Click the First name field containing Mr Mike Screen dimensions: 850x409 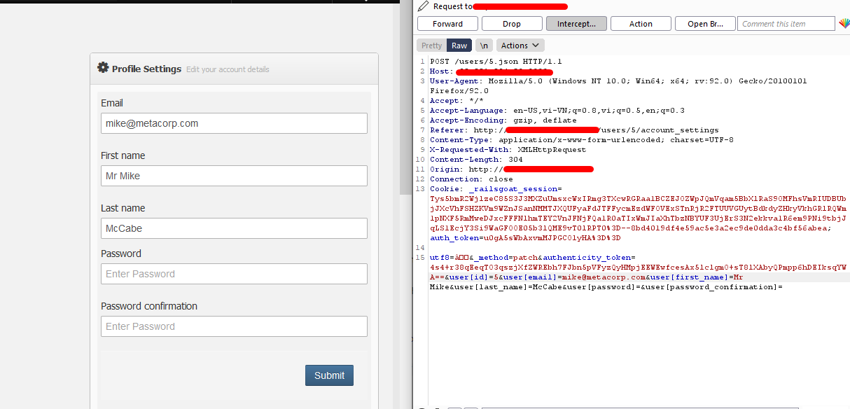234,176
